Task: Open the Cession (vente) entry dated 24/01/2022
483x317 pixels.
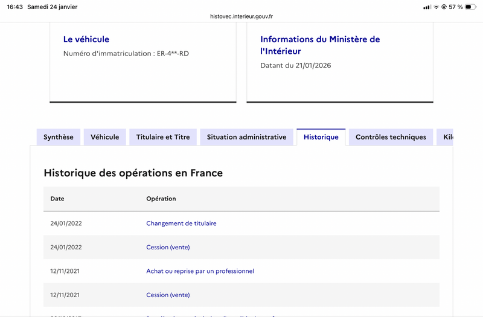Action: [168, 247]
